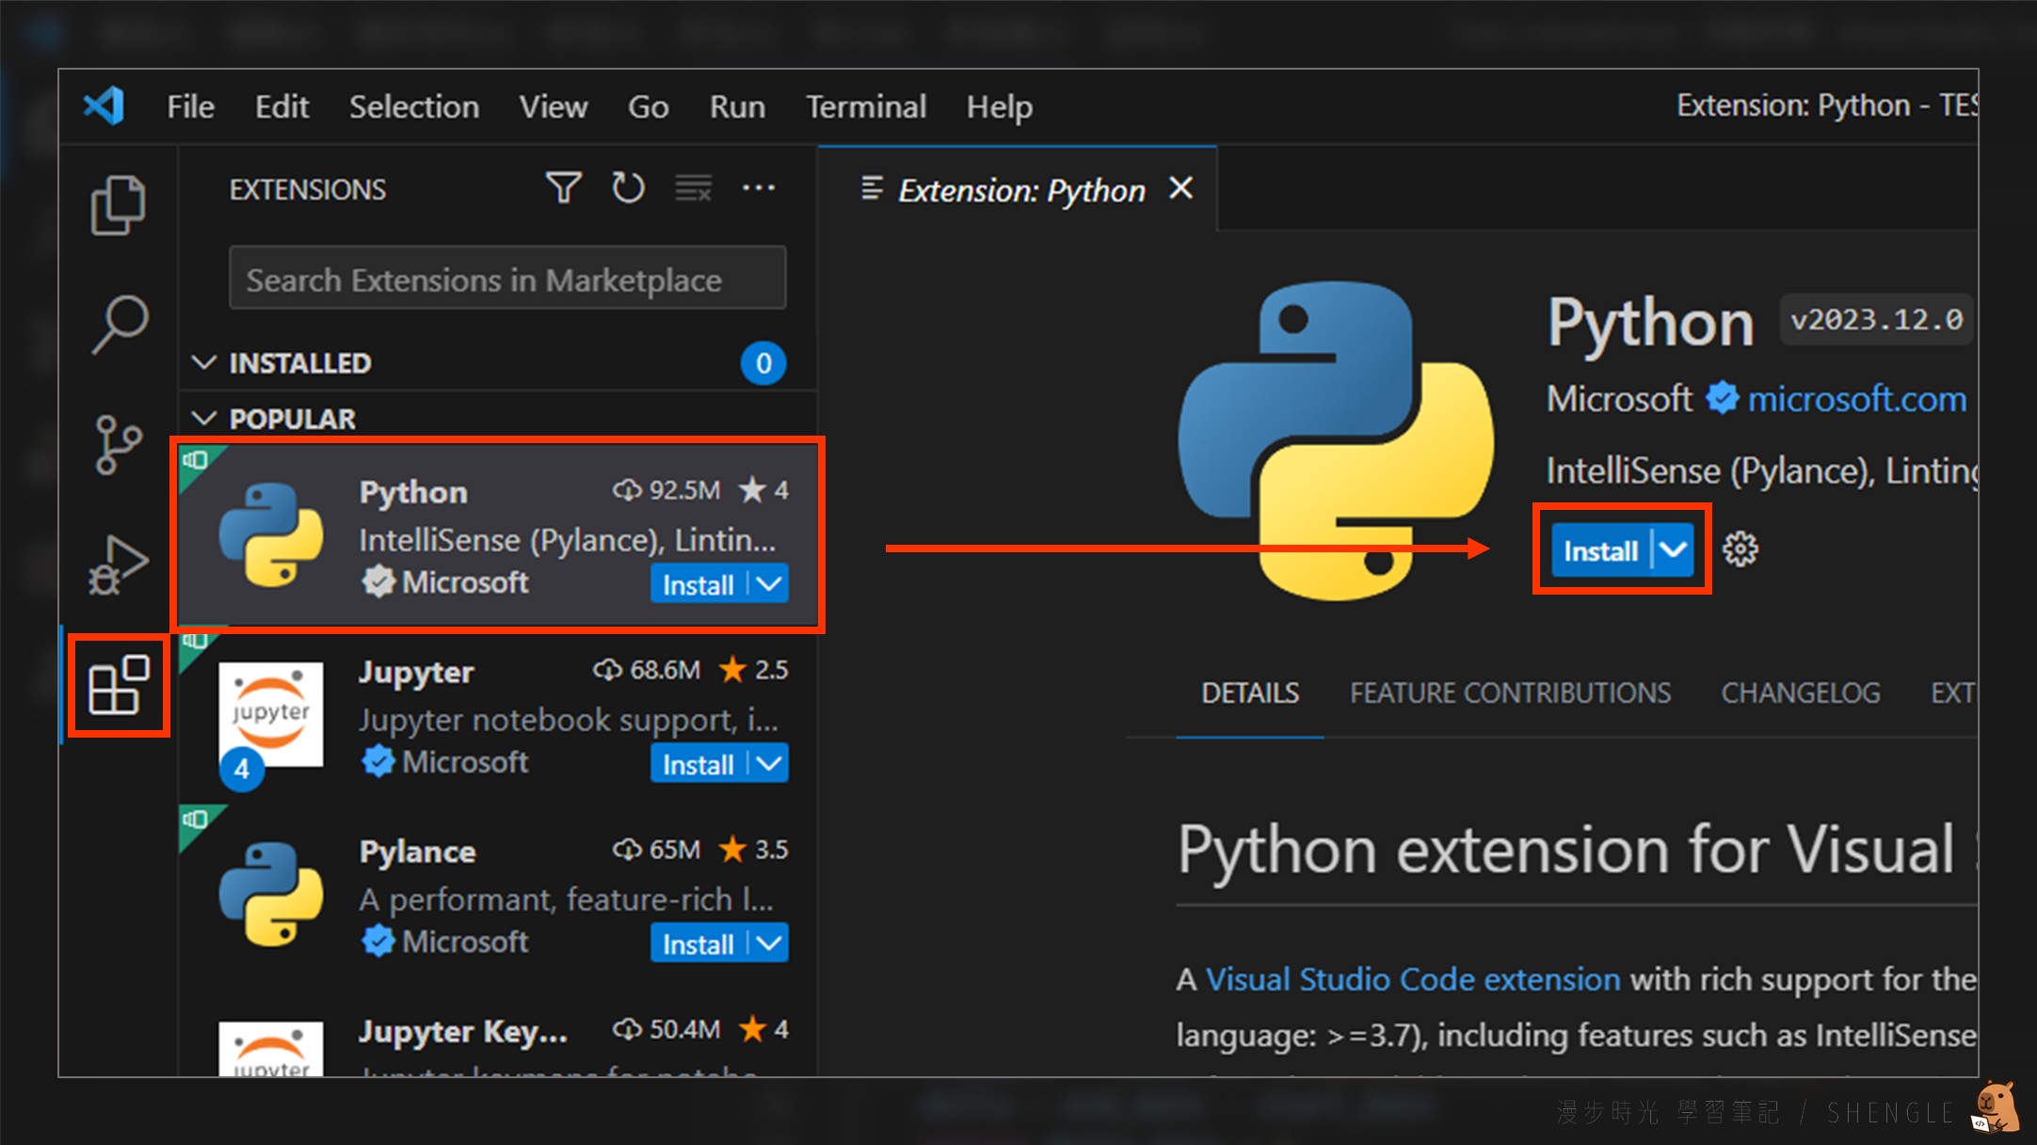This screenshot has height=1145, width=2037.
Task: Click Pylance rating 3.5
Action: click(x=754, y=850)
